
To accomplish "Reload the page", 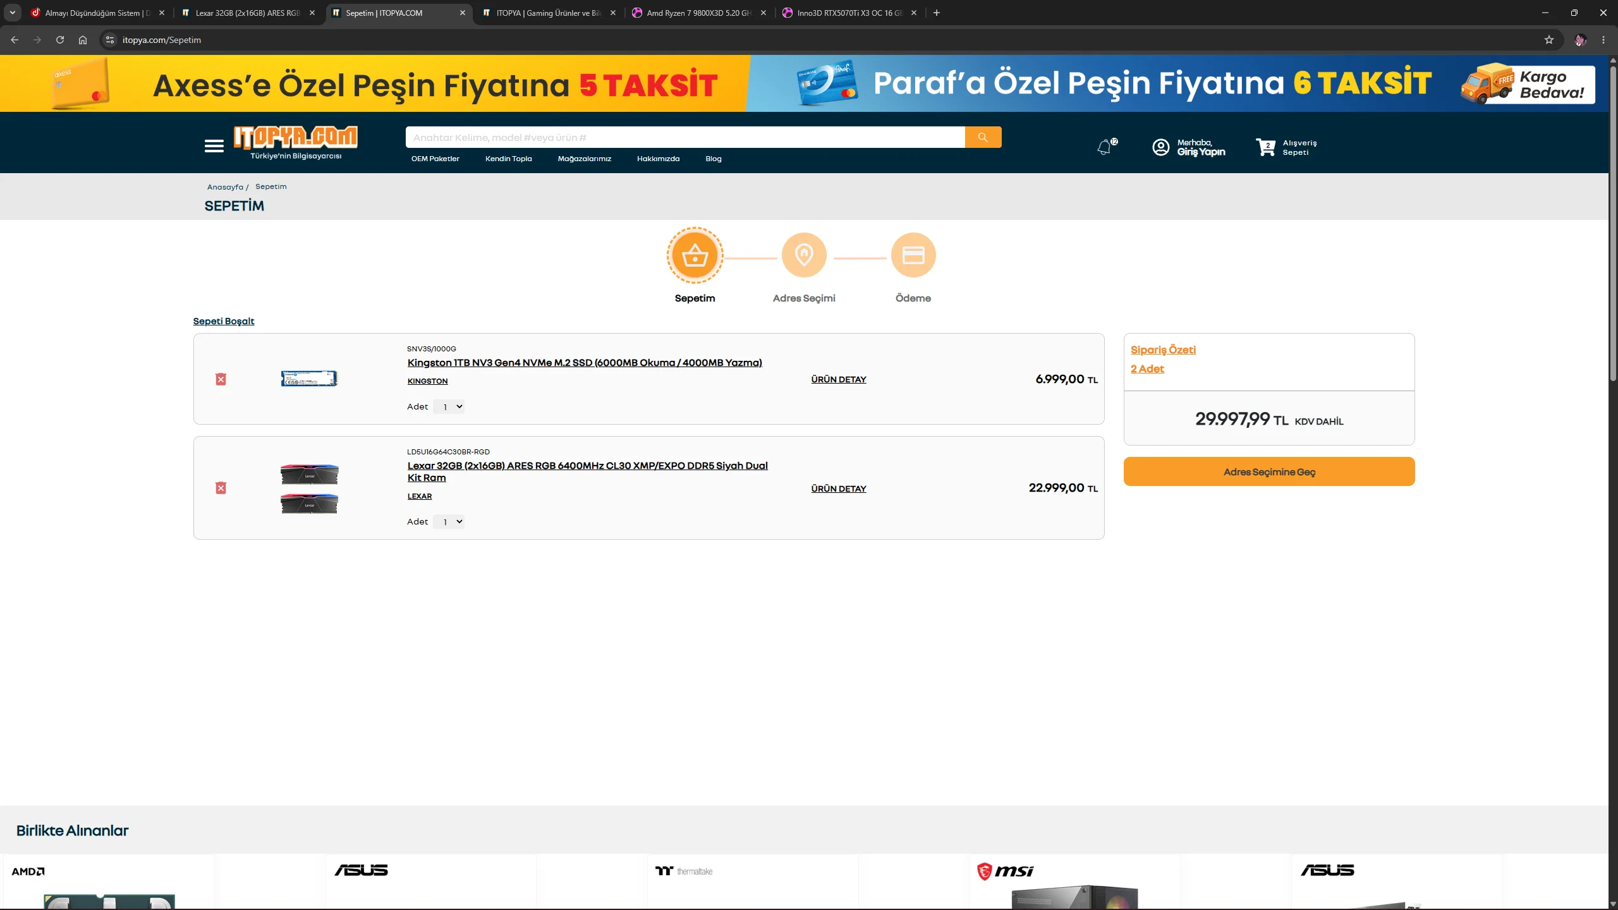I will [60, 40].
